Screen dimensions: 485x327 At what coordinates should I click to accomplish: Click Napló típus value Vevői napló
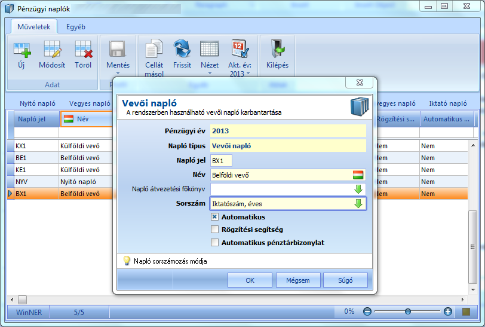coord(288,145)
